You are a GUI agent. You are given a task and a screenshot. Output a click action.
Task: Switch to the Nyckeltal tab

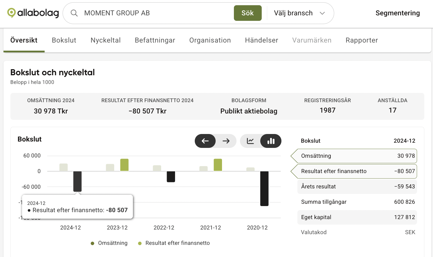point(105,40)
